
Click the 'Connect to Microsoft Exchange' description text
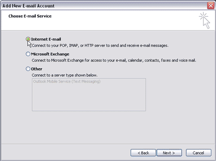click(114, 60)
